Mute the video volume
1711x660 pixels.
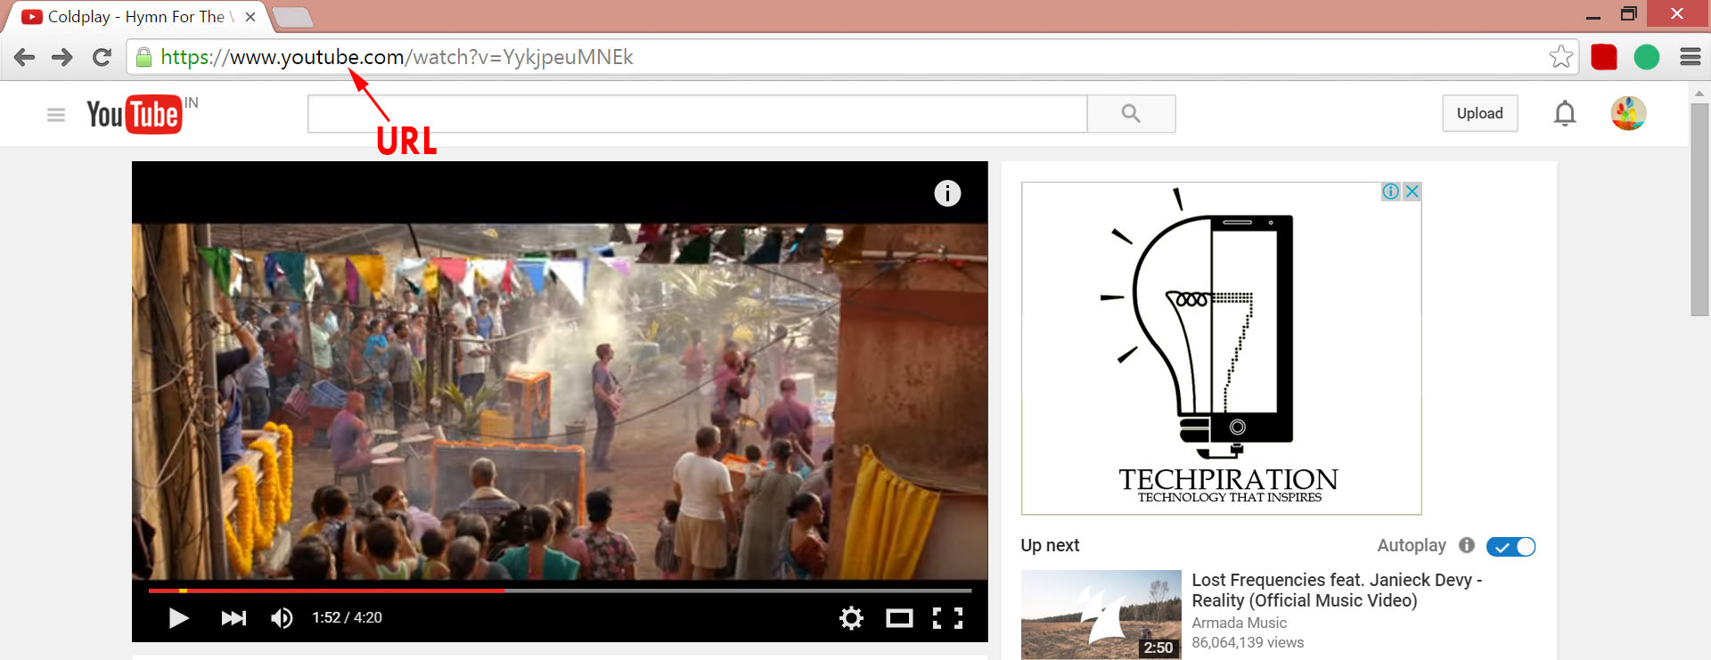[282, 618]
